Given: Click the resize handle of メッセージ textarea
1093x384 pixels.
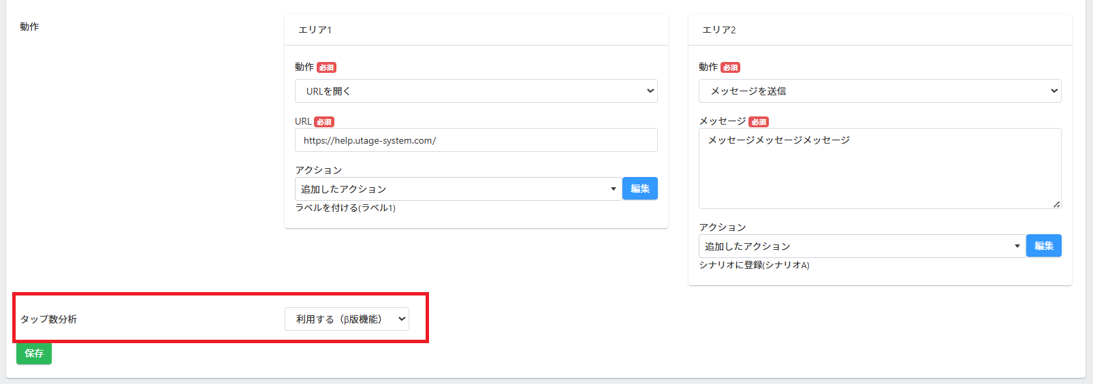Looking at the screenshot, I should [1056, 204].
